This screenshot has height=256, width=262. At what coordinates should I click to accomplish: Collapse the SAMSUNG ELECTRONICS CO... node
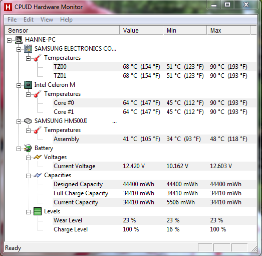pos(19,49)
